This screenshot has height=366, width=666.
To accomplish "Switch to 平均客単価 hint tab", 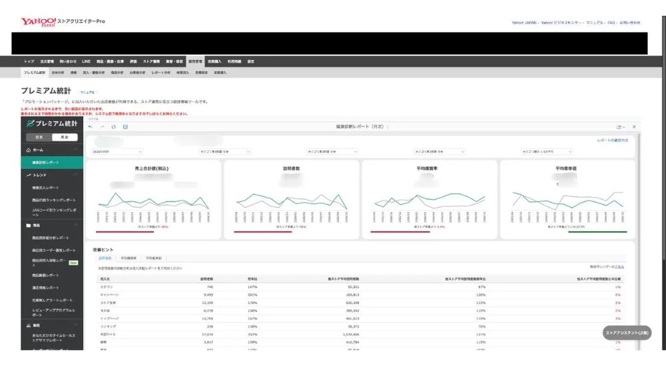I will point(154,258).
